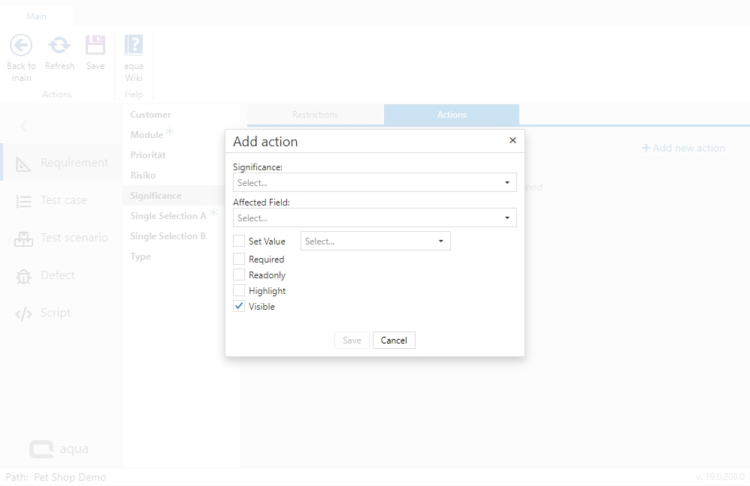Expand the Affected Field dropdown
The image size is (750, 486).
click(374, 218)
